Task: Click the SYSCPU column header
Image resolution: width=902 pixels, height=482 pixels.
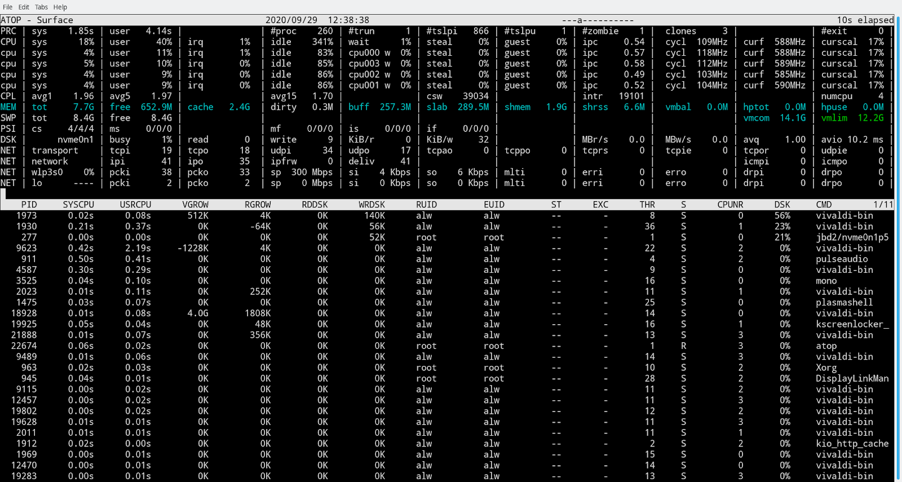Action: (78, 205)
